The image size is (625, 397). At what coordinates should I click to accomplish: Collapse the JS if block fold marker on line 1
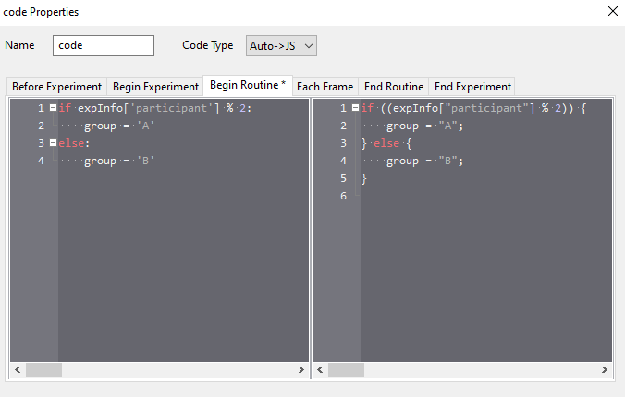(x=355, y=107)
